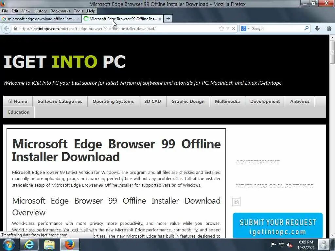This screenshot has width=335, height=251.
Task: Open the URL history dropdown arrow
Action: pyautogui.click(x=228, y=28)
